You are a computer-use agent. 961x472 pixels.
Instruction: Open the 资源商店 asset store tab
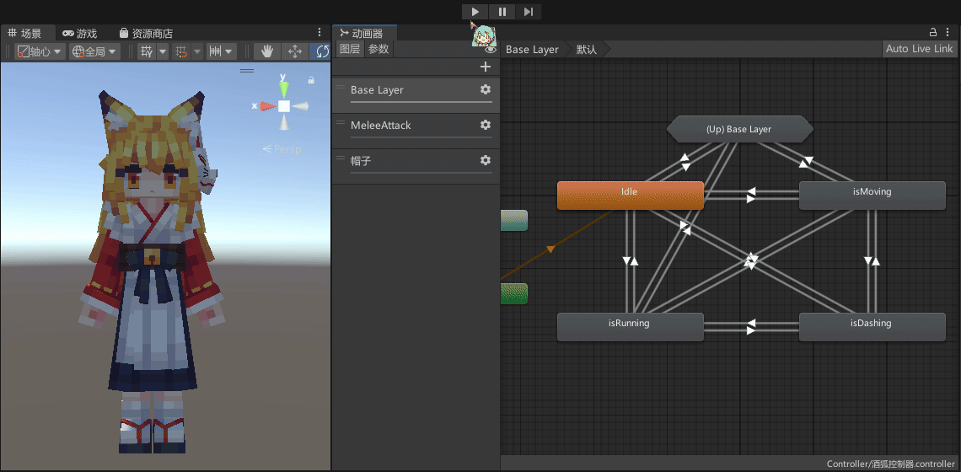coord(146,33)
